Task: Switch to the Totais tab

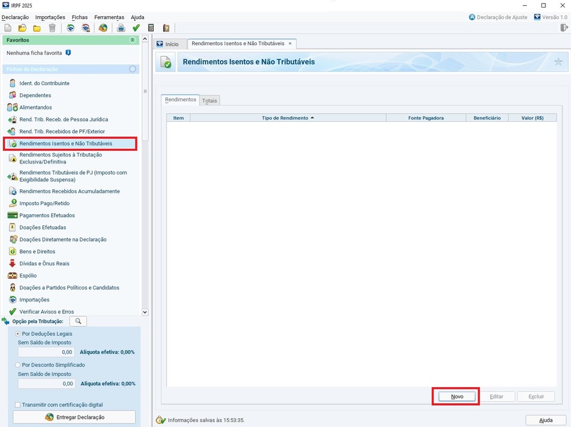Action: pyautogui.click(x=209, y=101)
